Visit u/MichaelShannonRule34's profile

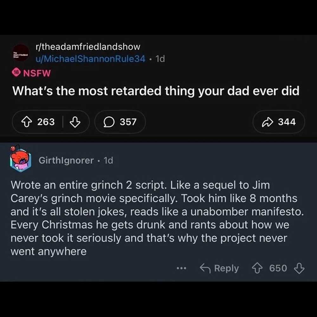[x=91, y=59]
